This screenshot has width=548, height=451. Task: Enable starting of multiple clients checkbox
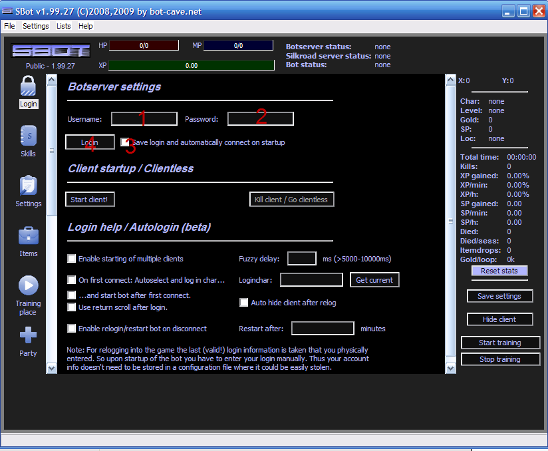click(x=72, y=259)
